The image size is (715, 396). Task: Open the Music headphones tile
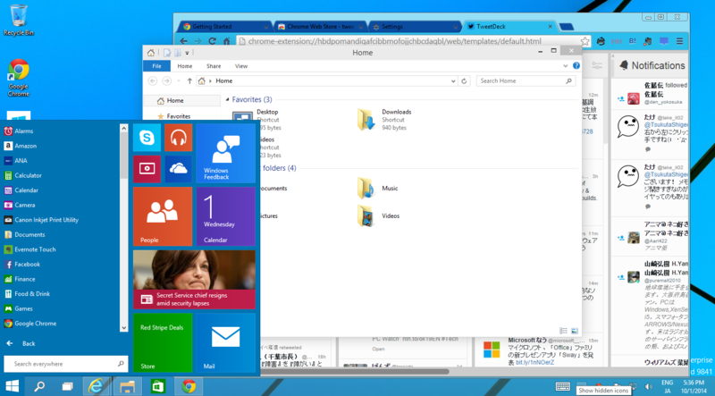(x=178, y=138)
